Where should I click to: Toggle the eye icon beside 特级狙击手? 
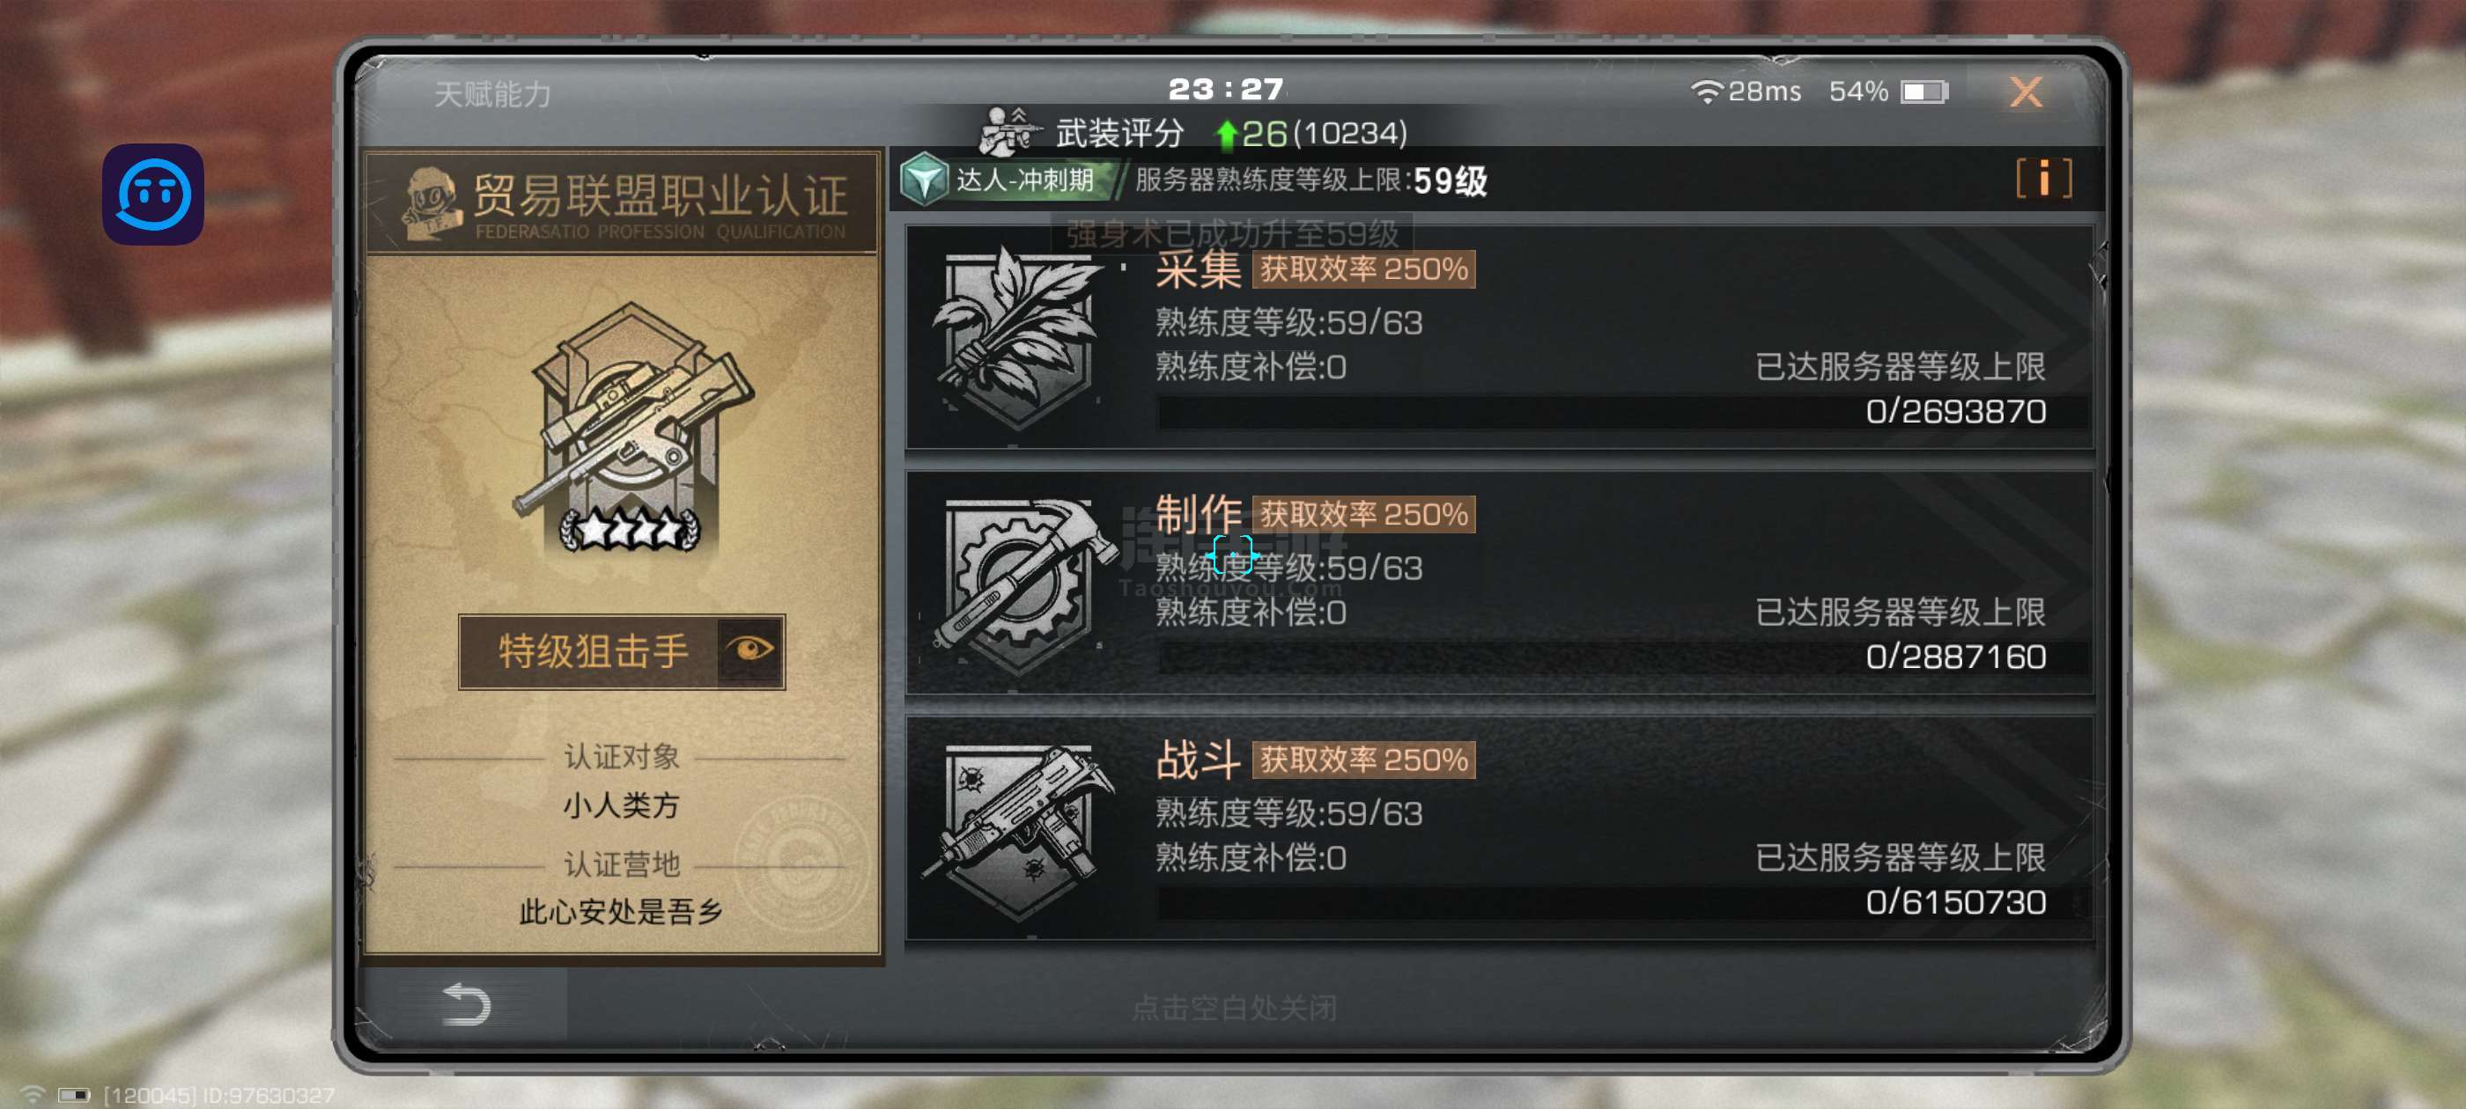749,650
